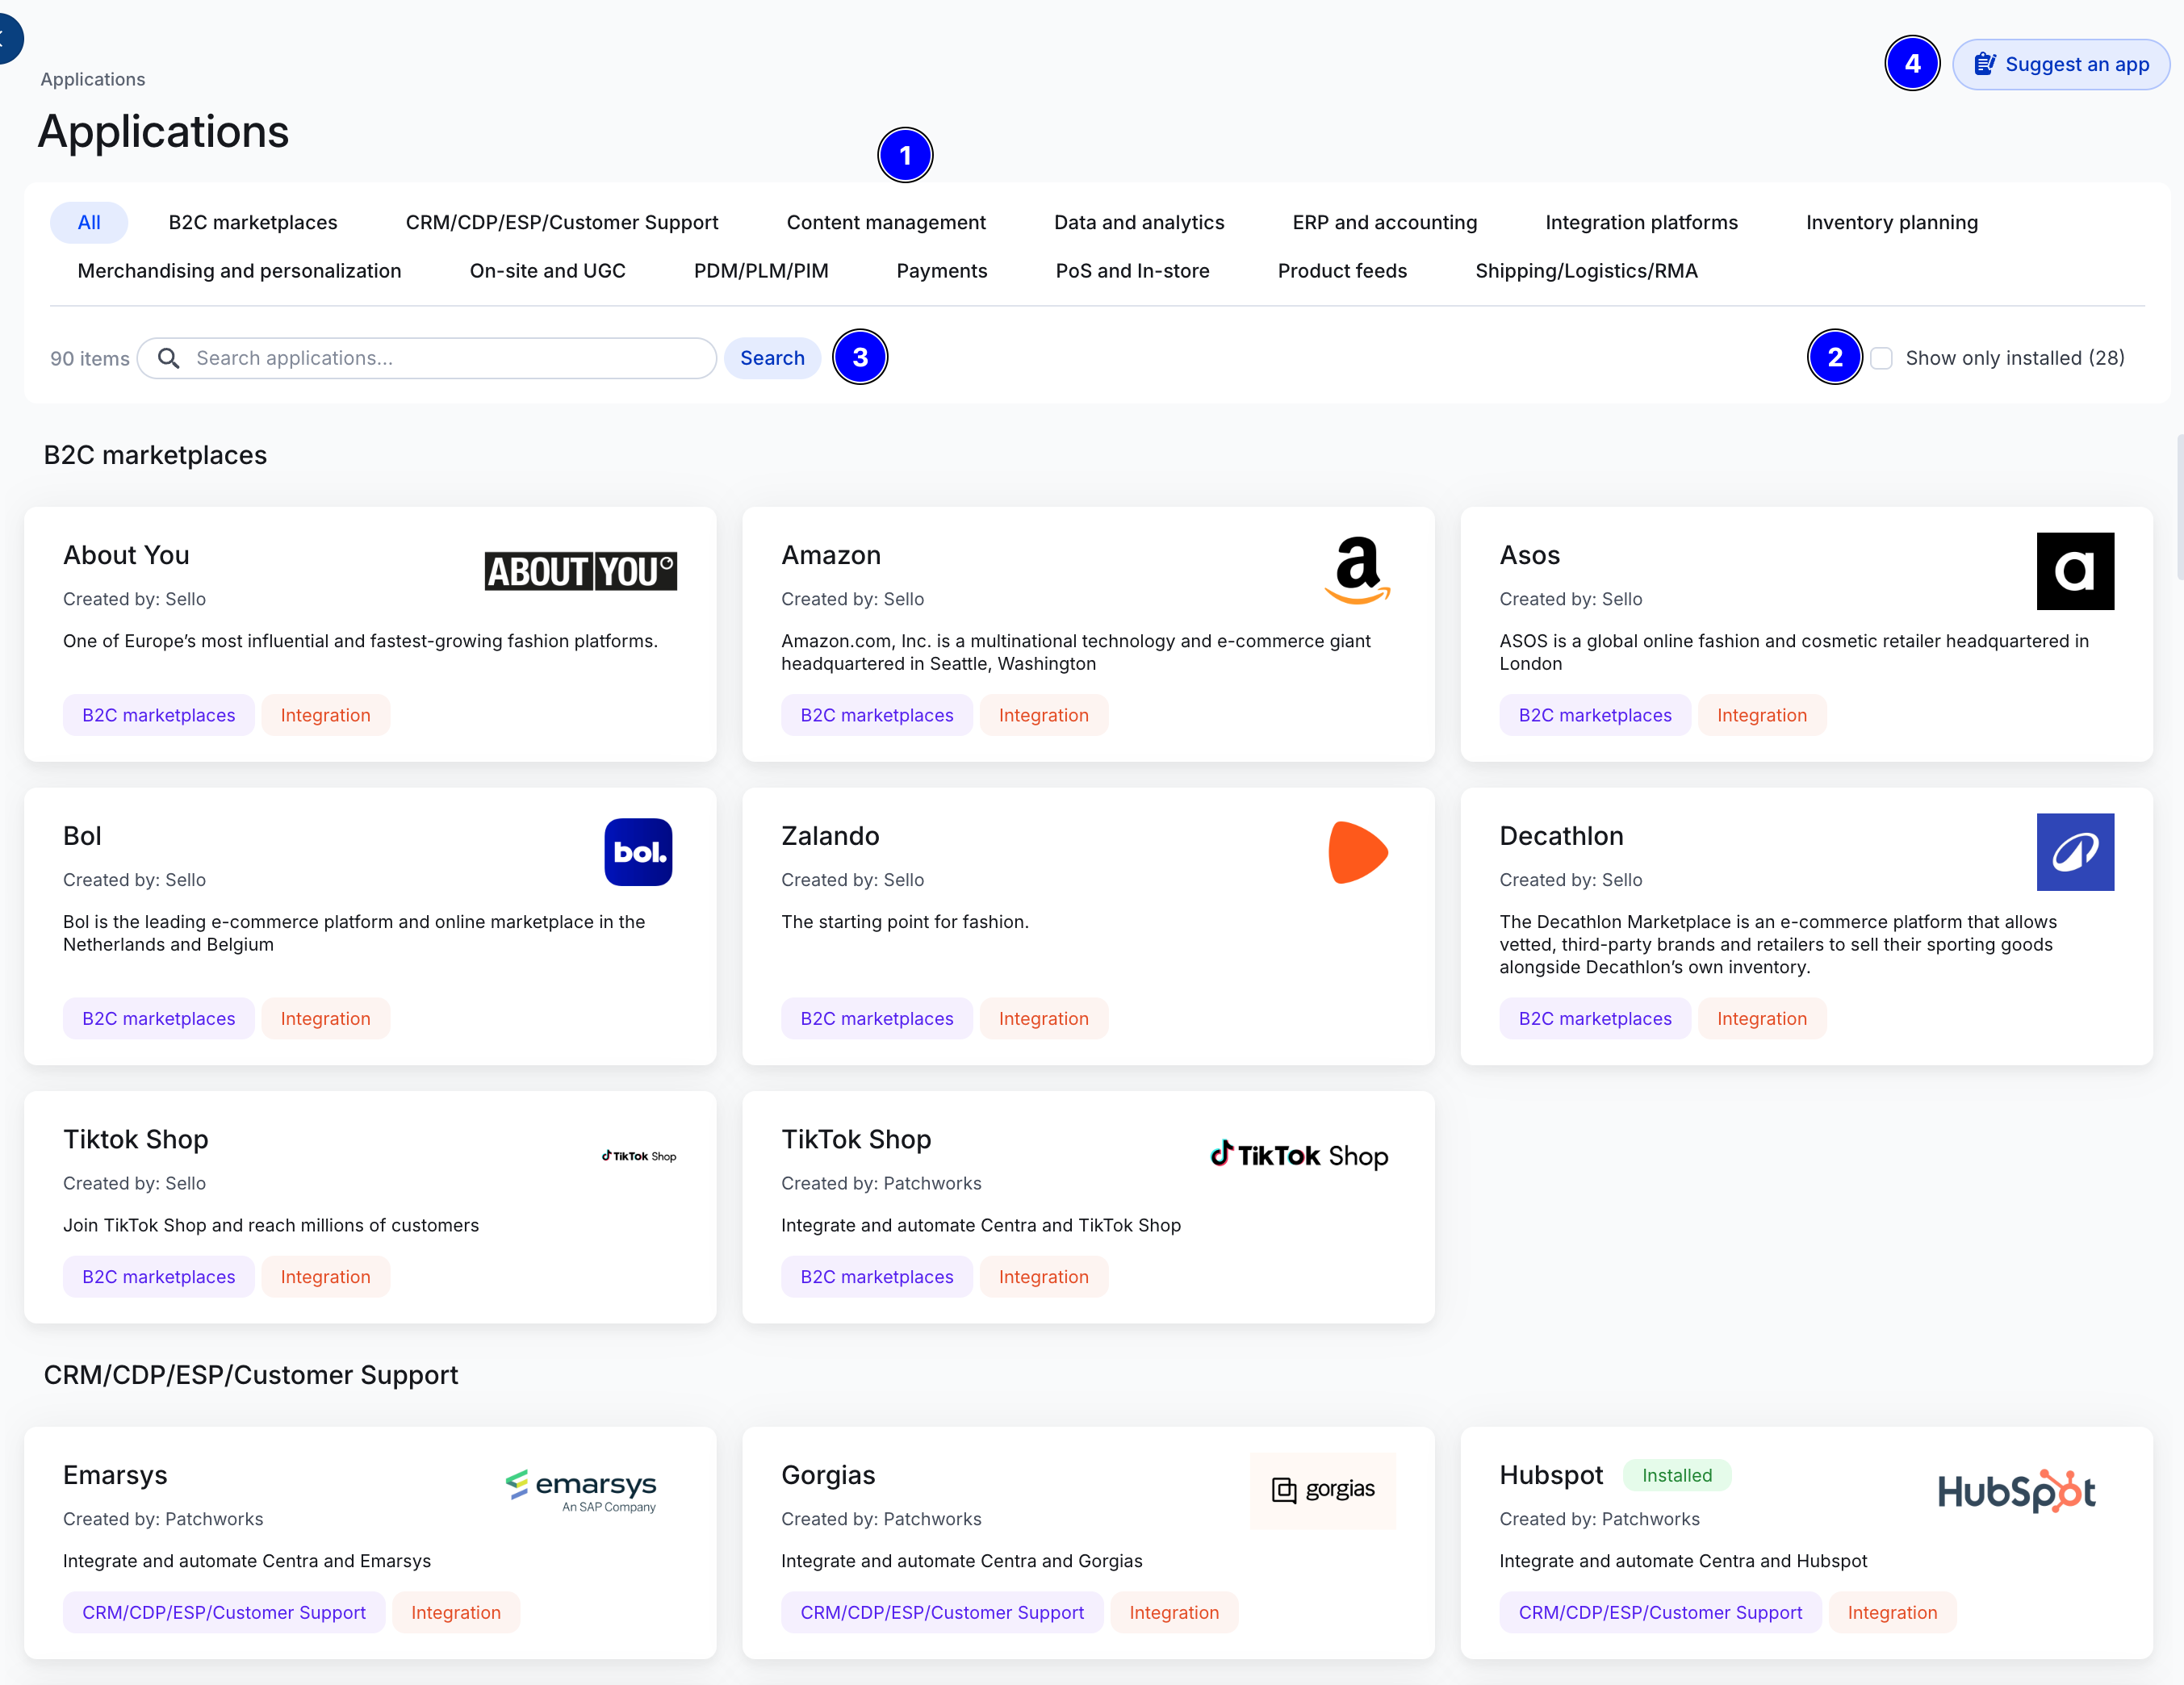Click B2C marketplaces tag on Asos card
This screenshot has width=2184, height=1685.
pos(1595,715)
